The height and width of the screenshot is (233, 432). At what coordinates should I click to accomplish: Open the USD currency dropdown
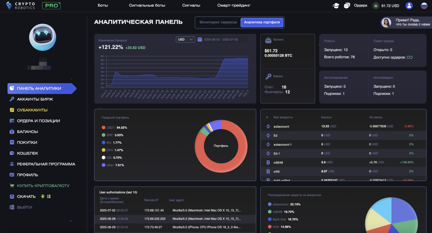point(186,39)
